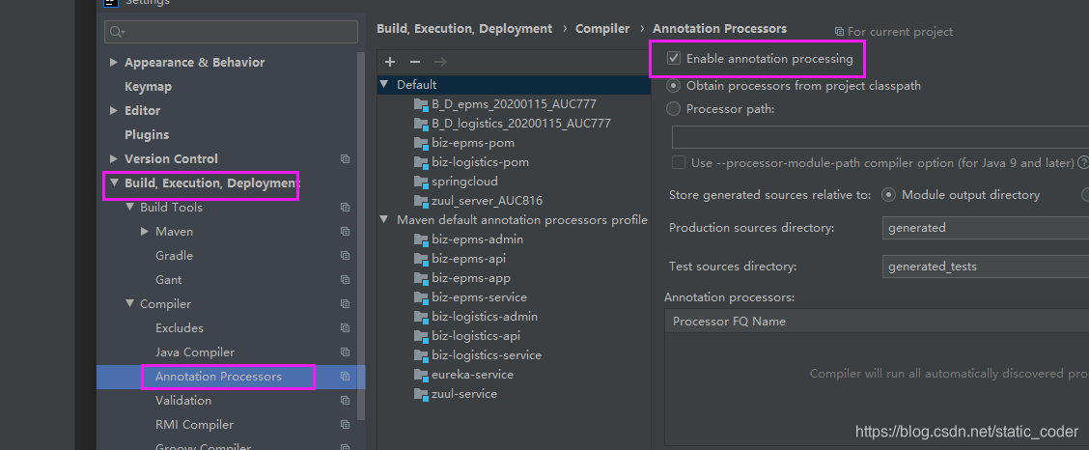1089x450 pixels.
Task: Click the Compiler breadcrumb link
Action: (x=602, y=29)
